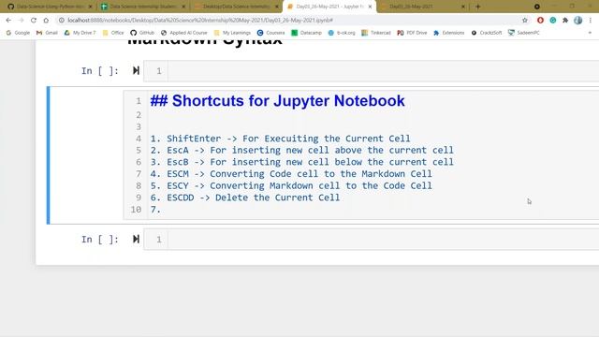
Task: Open the SadeemPC bookmark
Action: [524, 33]
